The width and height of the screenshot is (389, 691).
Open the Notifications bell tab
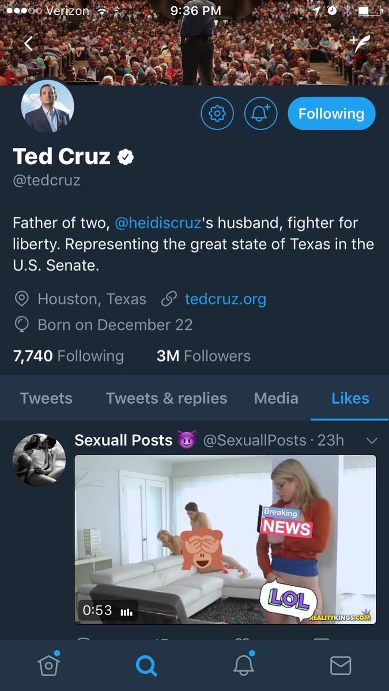(x=244, y=665)
